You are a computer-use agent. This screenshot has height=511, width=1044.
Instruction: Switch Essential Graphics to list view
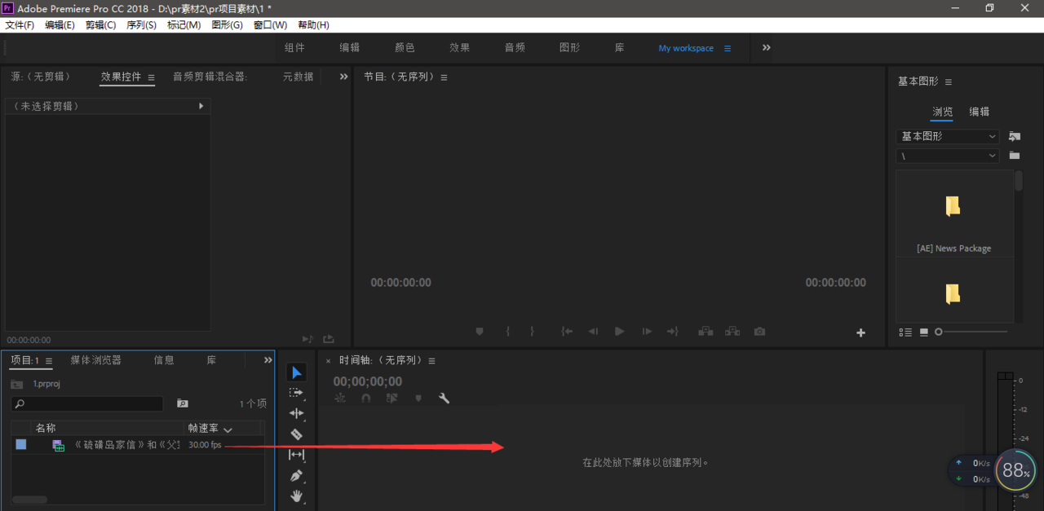click(x=905, y=332)
